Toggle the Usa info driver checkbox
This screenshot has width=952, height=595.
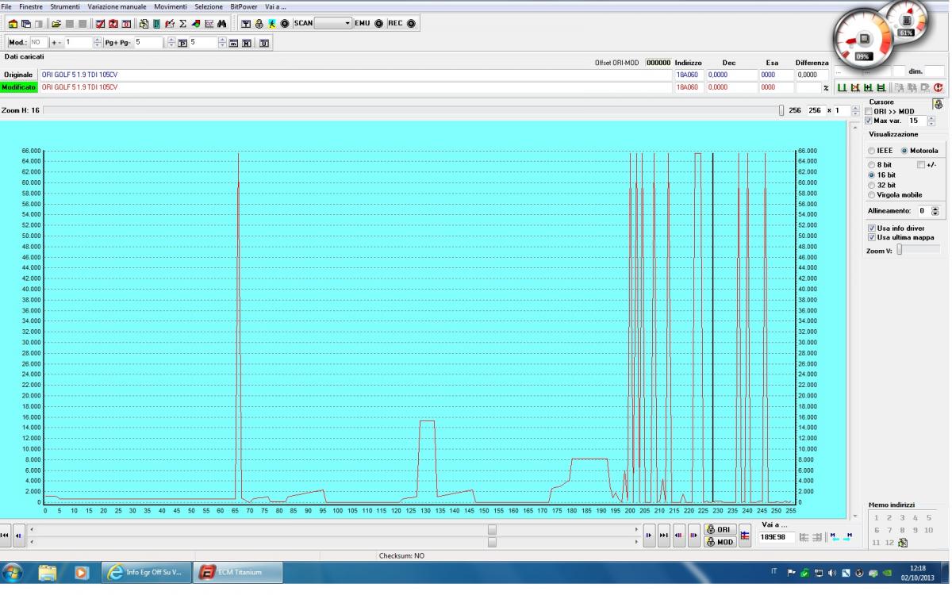(872, 228)
